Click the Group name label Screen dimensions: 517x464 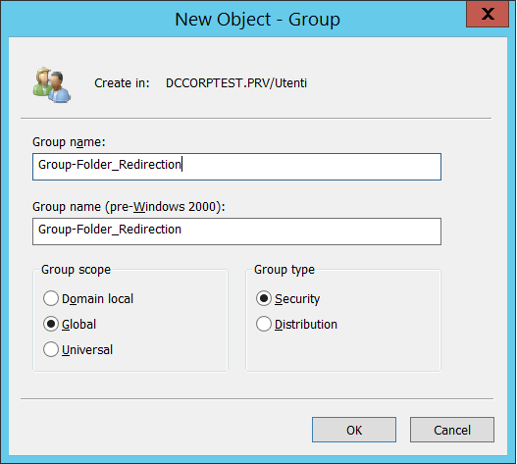coord(69,142)
